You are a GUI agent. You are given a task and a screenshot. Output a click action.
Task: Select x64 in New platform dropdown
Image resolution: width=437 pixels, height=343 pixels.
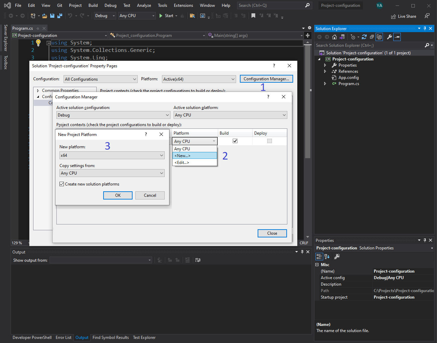[x=112, y=155]
